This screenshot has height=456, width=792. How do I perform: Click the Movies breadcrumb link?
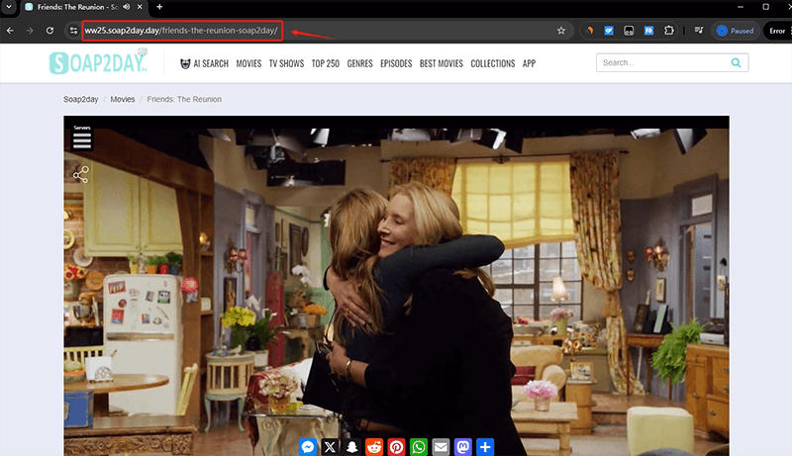coord(123,100)
